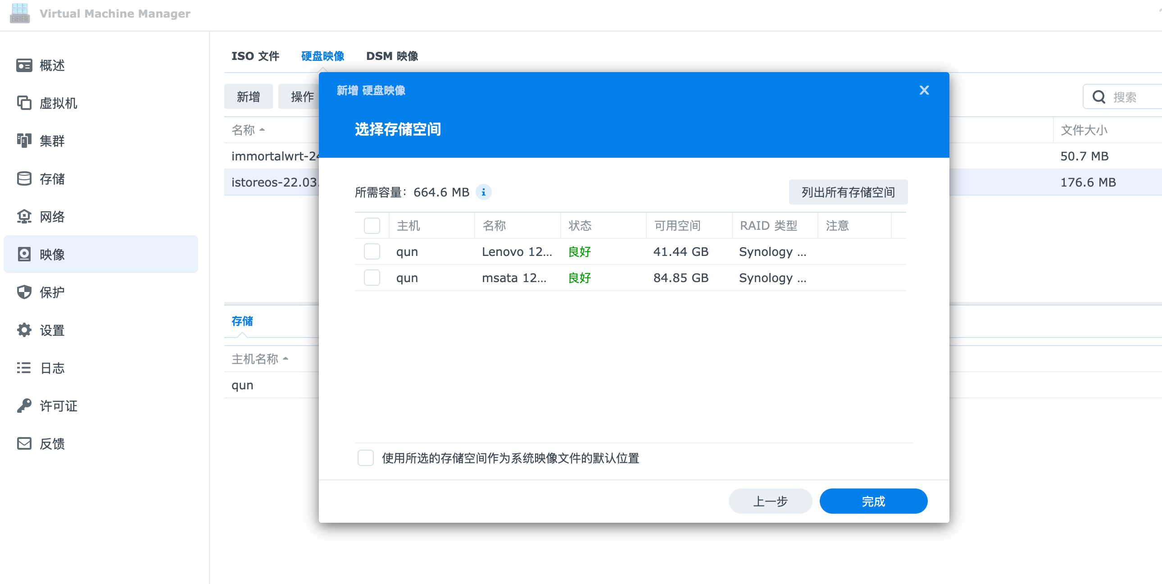Screen dimensions: 1162x584
Task: Switch to the ISO 文件 tab
Action: coord(255,56)
